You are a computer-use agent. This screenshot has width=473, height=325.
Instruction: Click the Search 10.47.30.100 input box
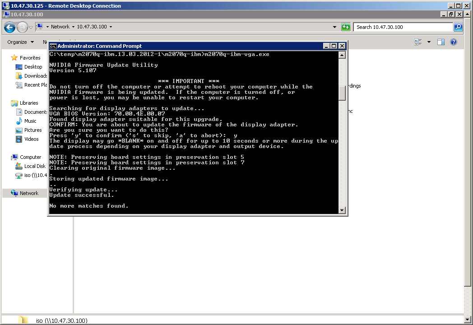(403, 27)
